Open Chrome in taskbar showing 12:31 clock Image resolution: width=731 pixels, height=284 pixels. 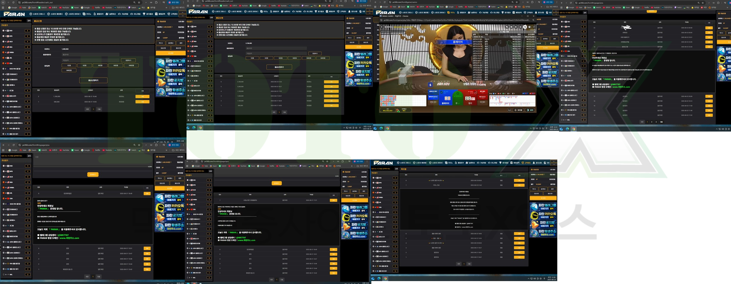(x=387, y=128)
